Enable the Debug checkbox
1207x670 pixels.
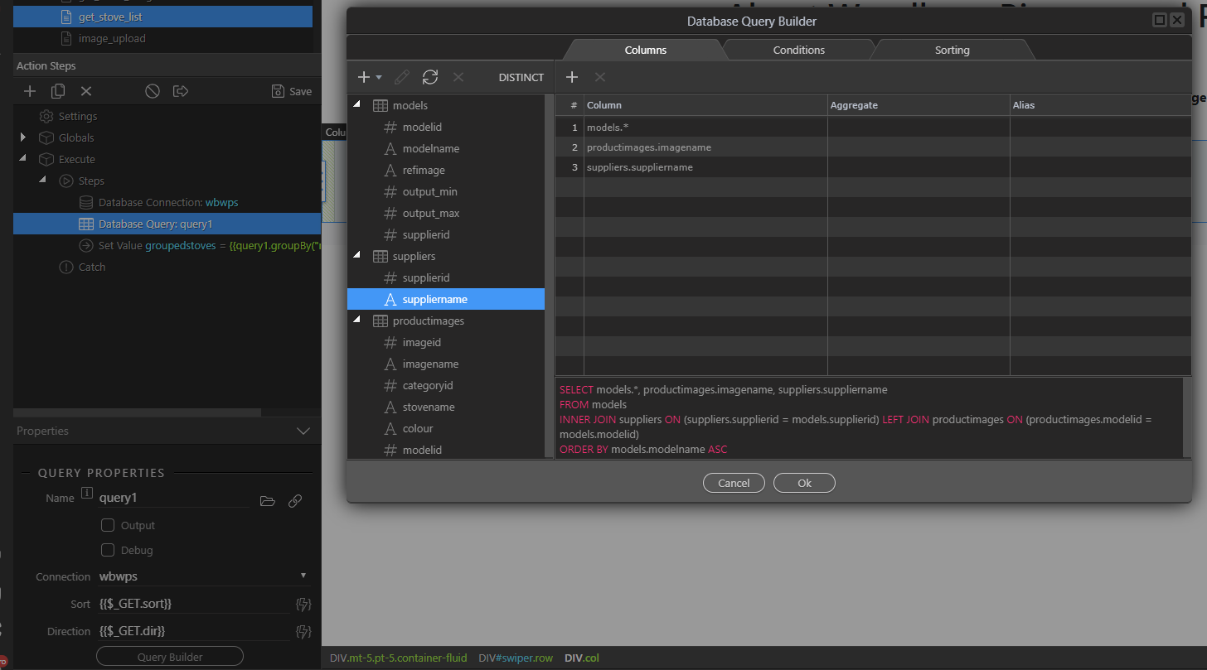tap(108, 550)
